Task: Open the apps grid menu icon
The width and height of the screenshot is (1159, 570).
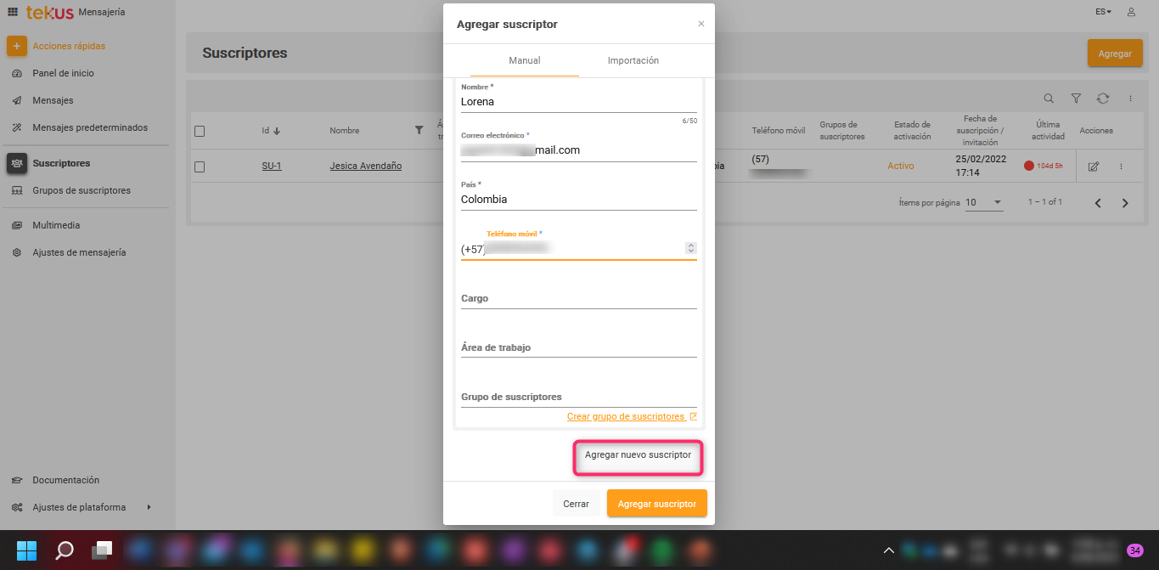Action: [13, 12]
